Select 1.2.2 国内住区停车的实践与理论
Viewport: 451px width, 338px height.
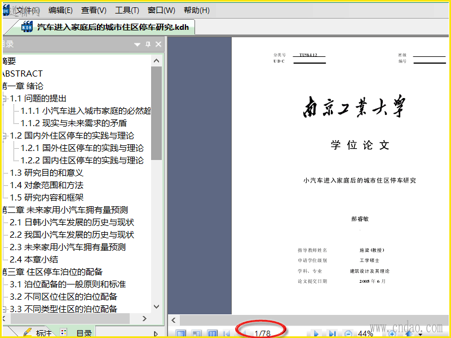pyautogui.click(x=82, y=161)
